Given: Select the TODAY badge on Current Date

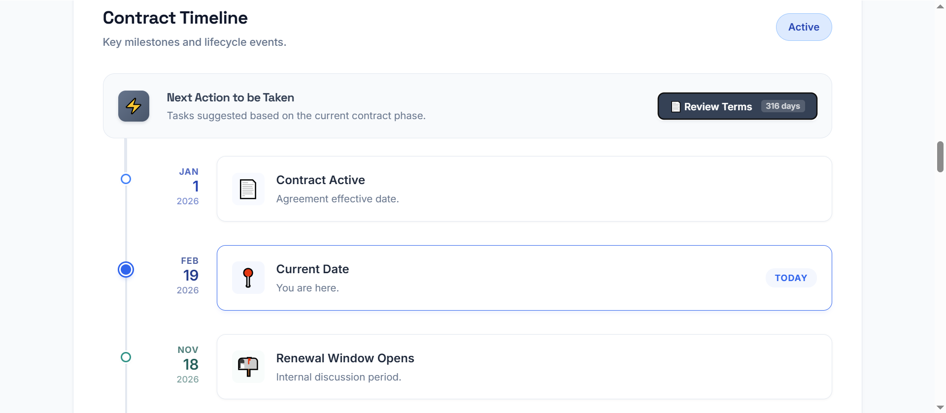Looking at the screenshot, I should (x=791, y=278).
